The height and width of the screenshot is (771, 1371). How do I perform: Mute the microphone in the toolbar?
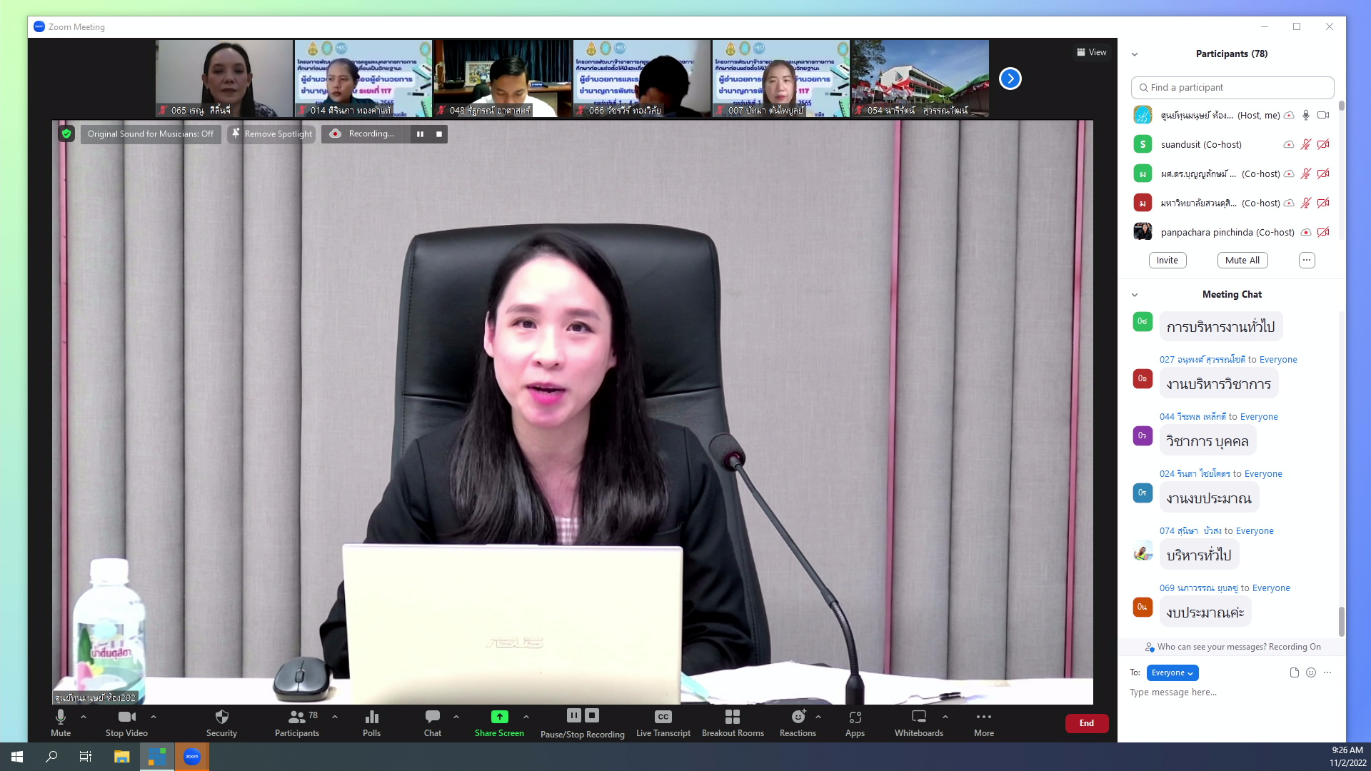[61, 722]
